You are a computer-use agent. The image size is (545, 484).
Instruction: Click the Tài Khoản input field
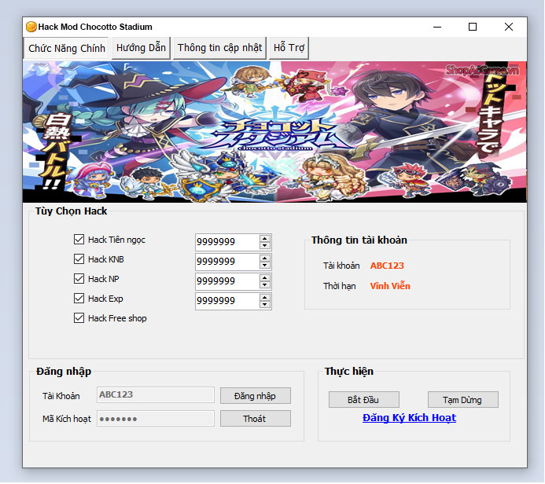coord(156,394)
